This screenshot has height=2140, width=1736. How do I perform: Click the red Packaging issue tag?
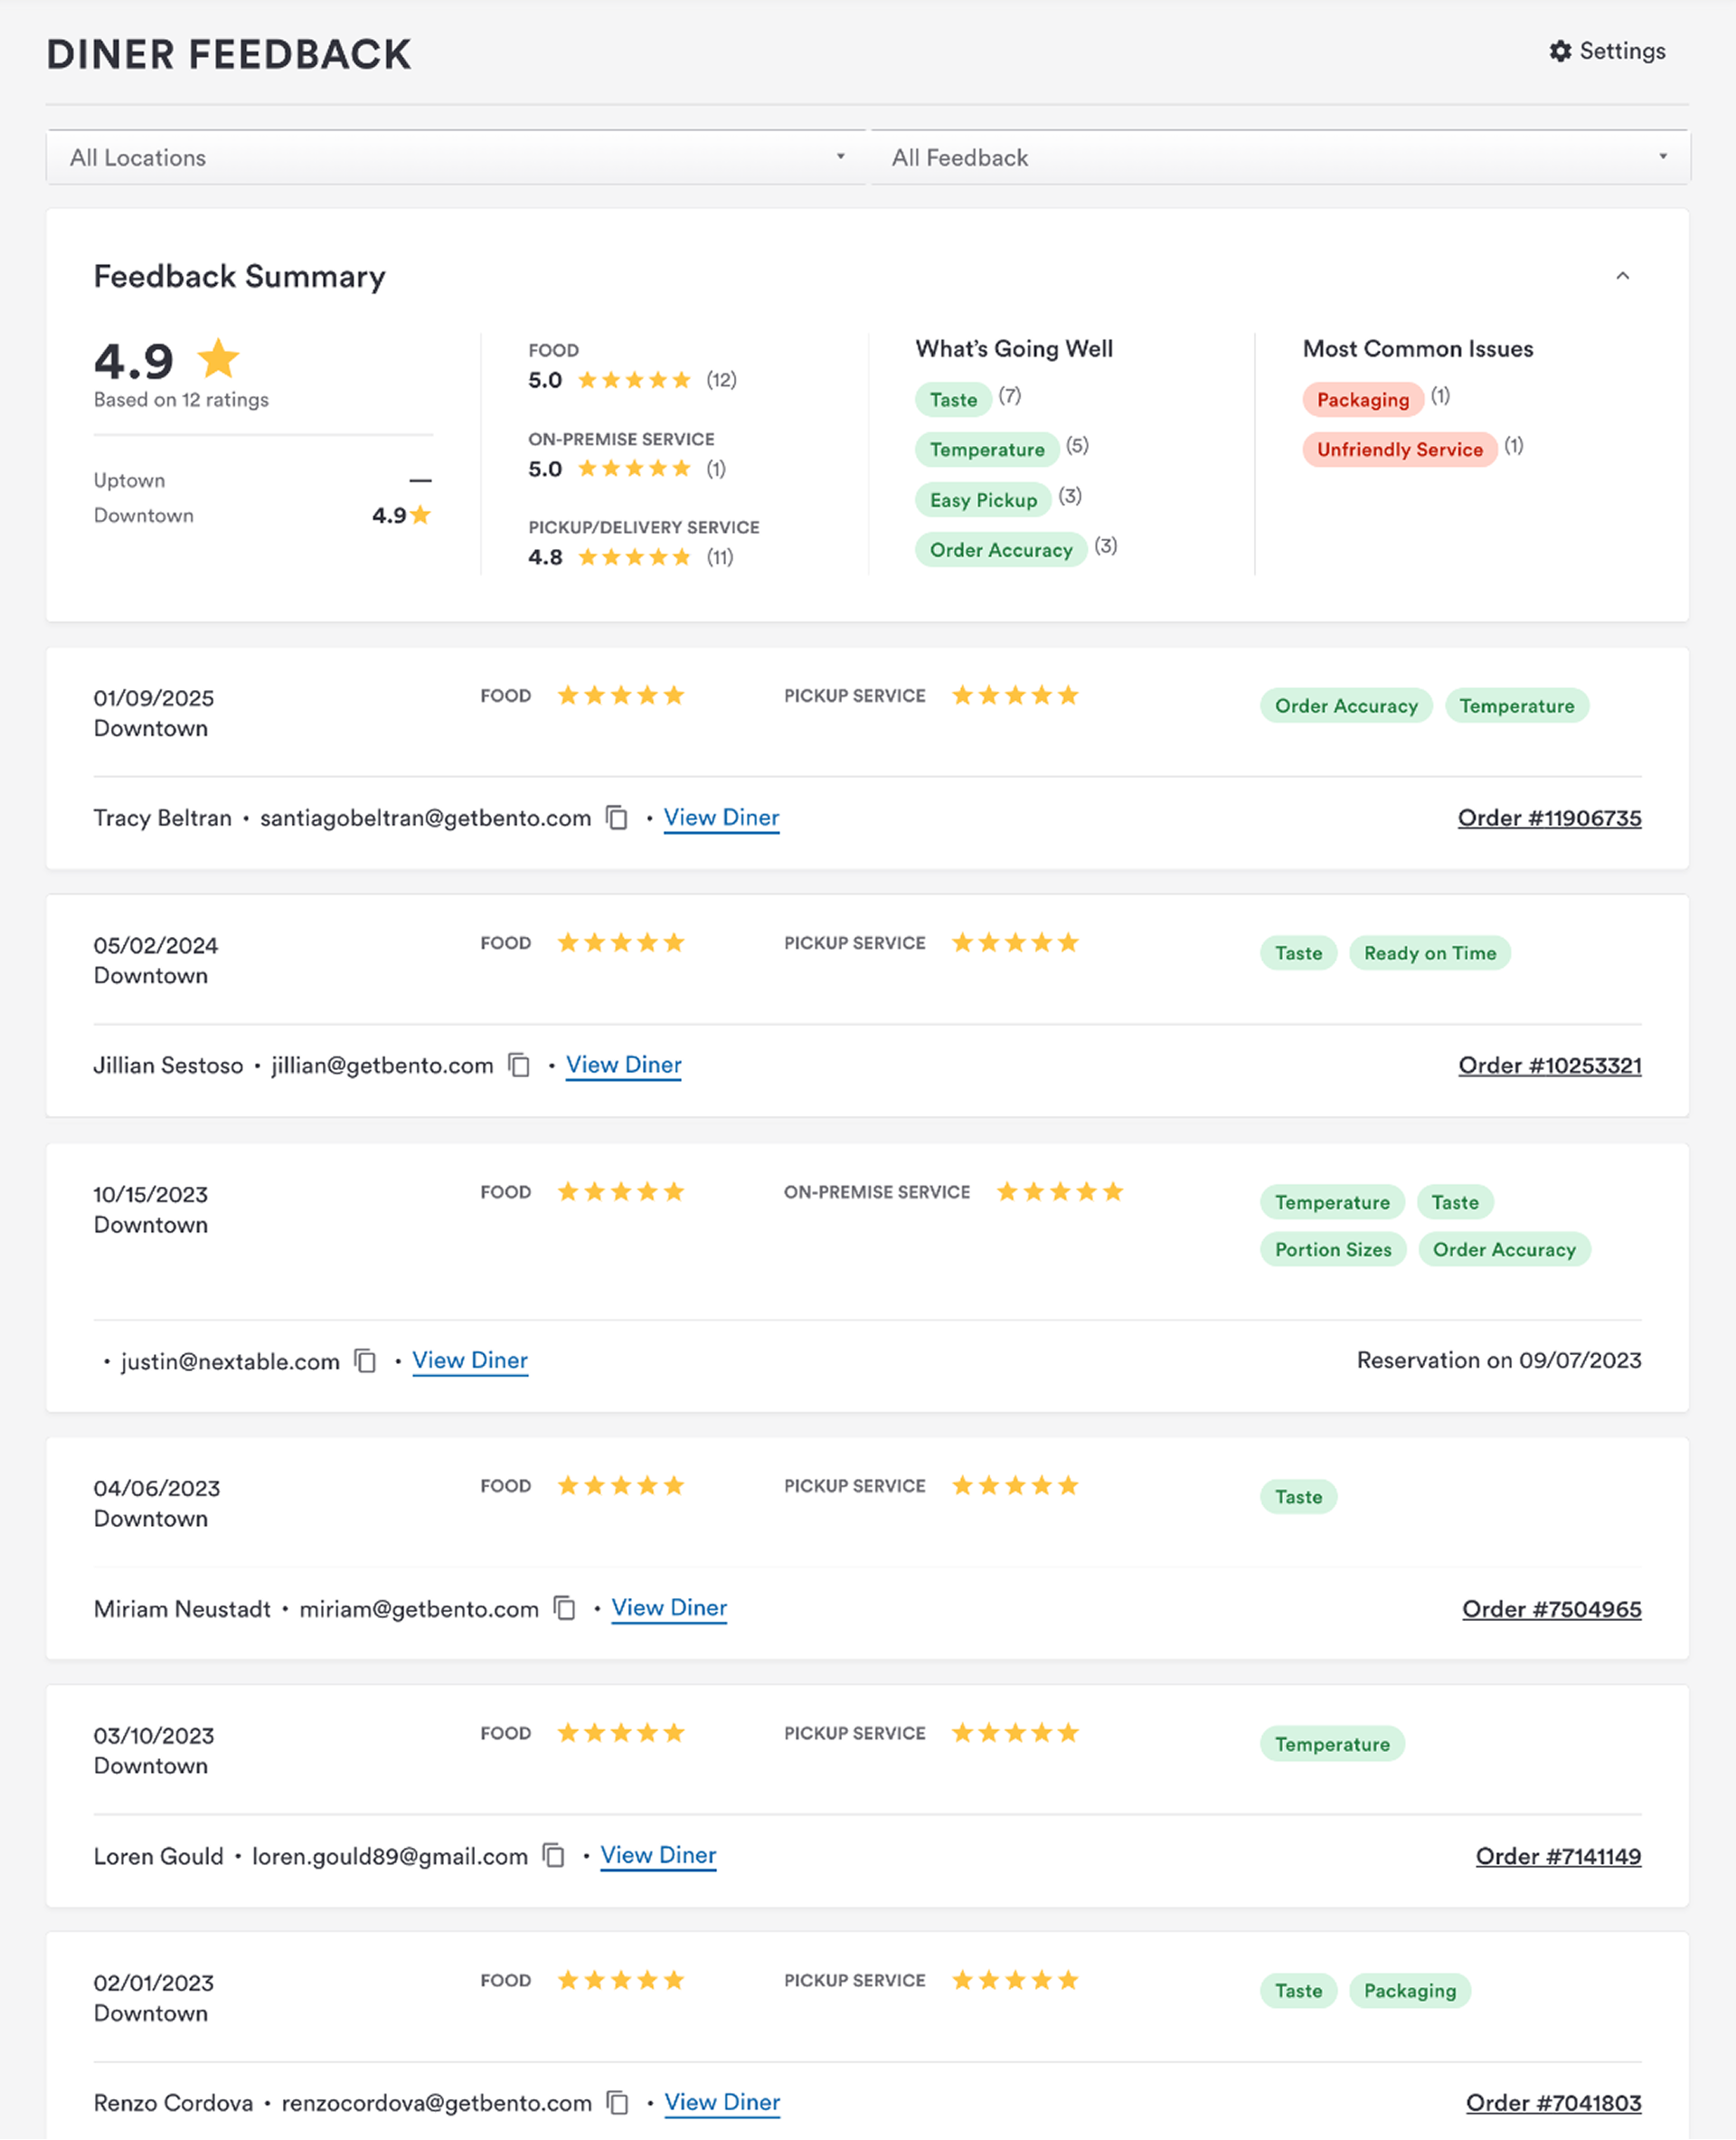click(1362, 399)
